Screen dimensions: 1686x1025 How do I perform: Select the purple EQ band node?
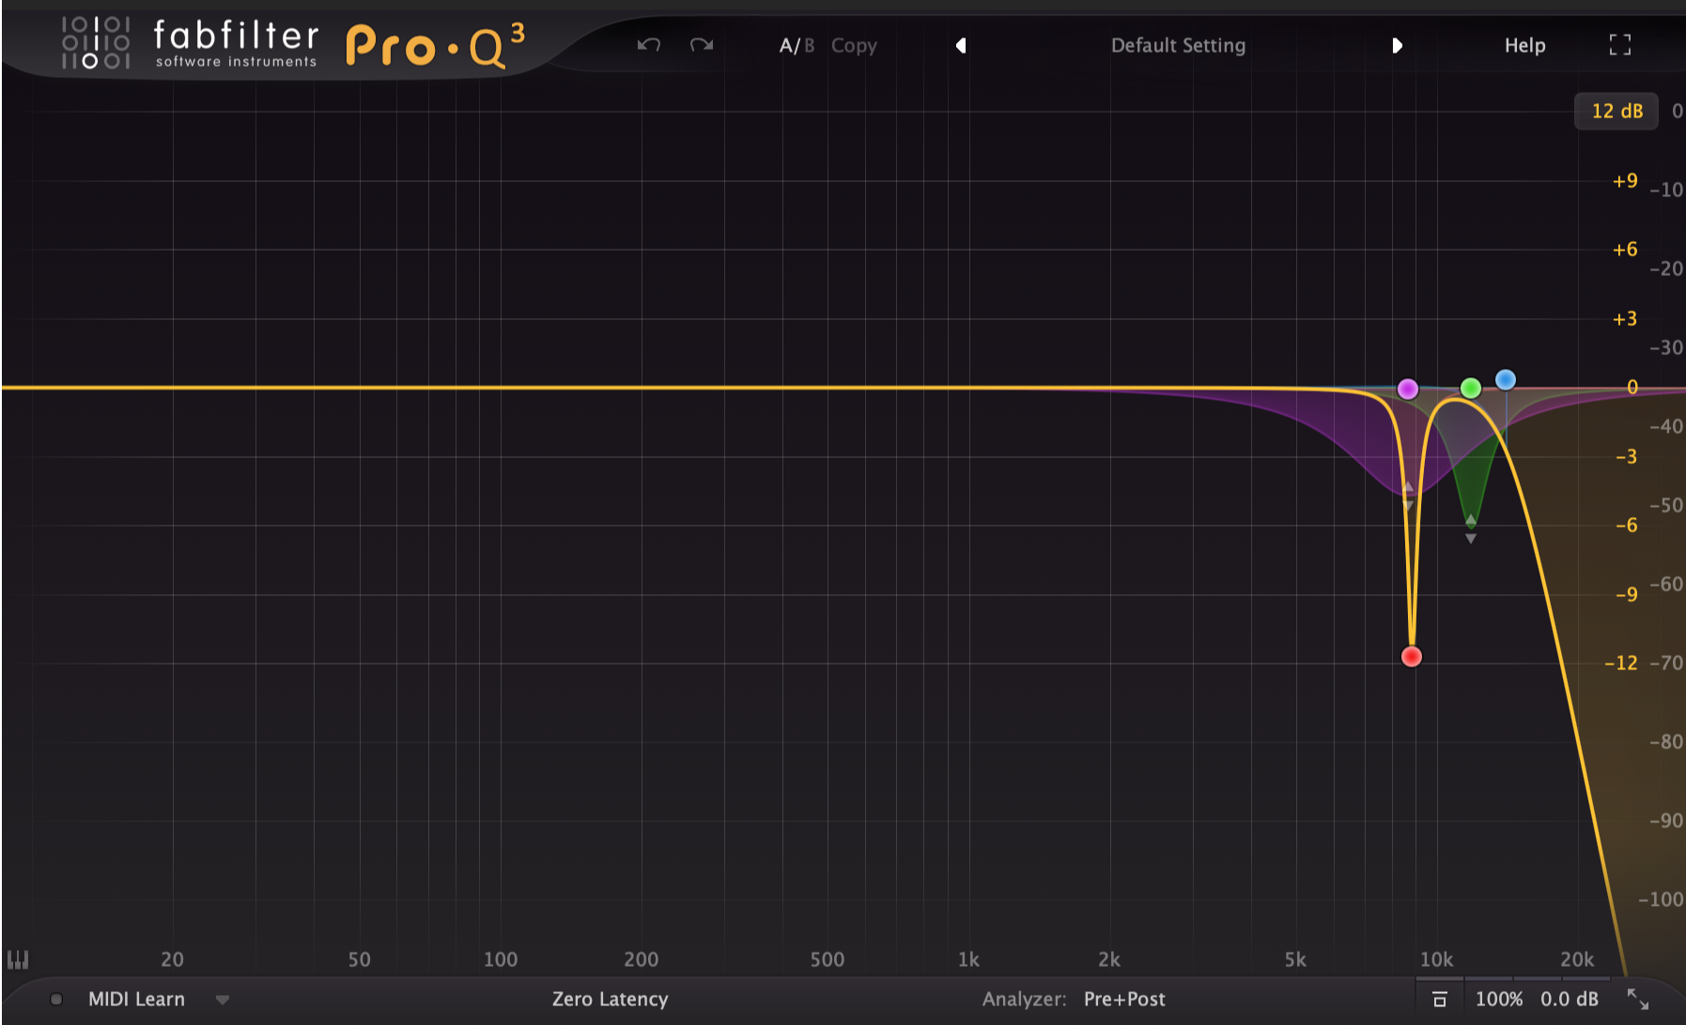1407,389
